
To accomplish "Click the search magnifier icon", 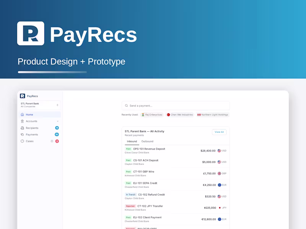I will (127, 106).
